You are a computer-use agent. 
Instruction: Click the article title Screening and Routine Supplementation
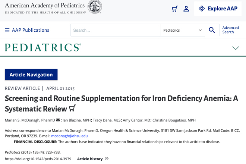click(121, 104)
